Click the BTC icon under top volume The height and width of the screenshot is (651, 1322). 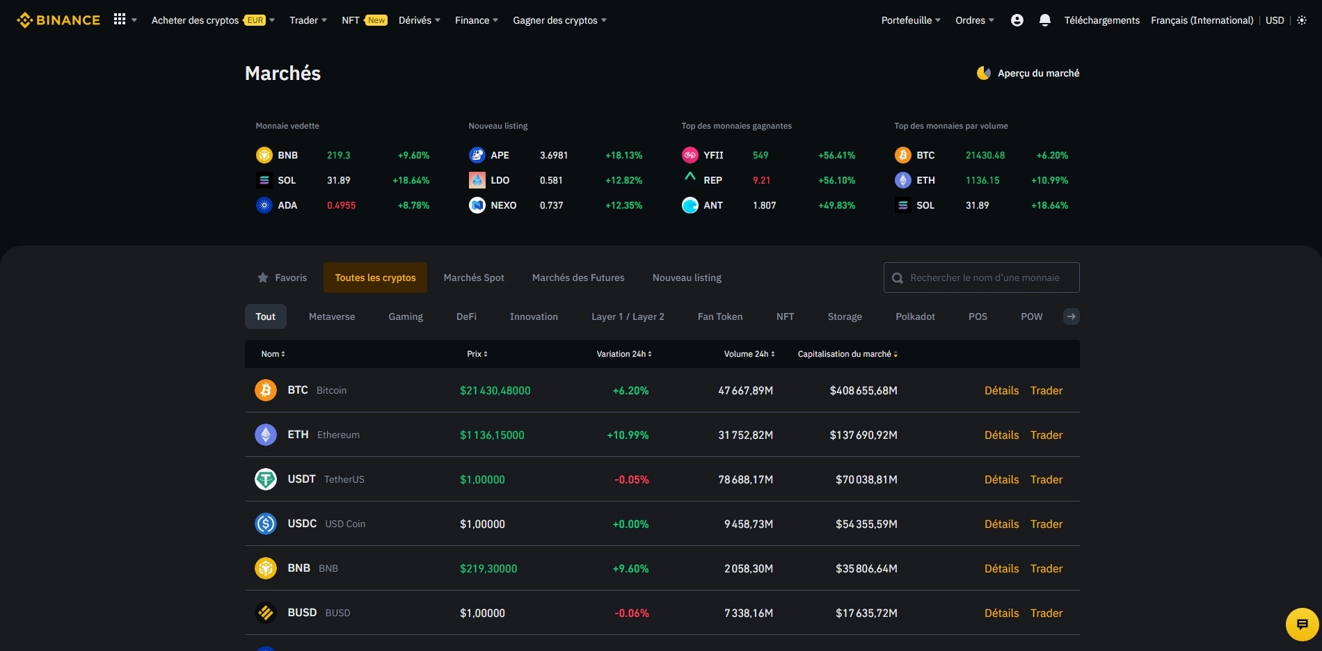pyautogui.click(x=903, y=155)
